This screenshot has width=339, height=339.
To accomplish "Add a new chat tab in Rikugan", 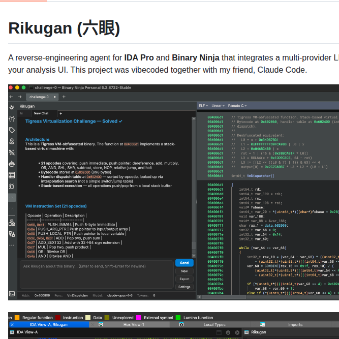I will click(61, 113).
